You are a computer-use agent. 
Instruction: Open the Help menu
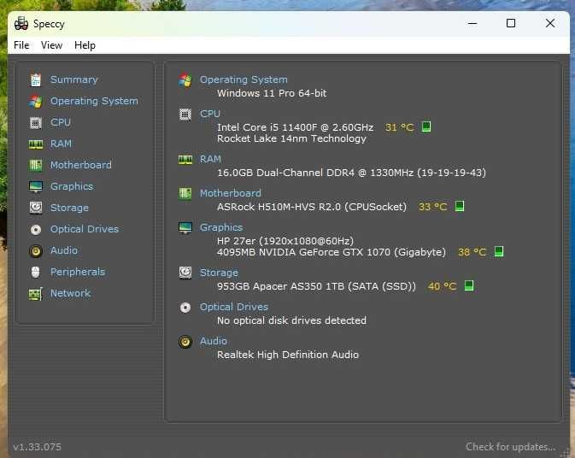point(85,45)
